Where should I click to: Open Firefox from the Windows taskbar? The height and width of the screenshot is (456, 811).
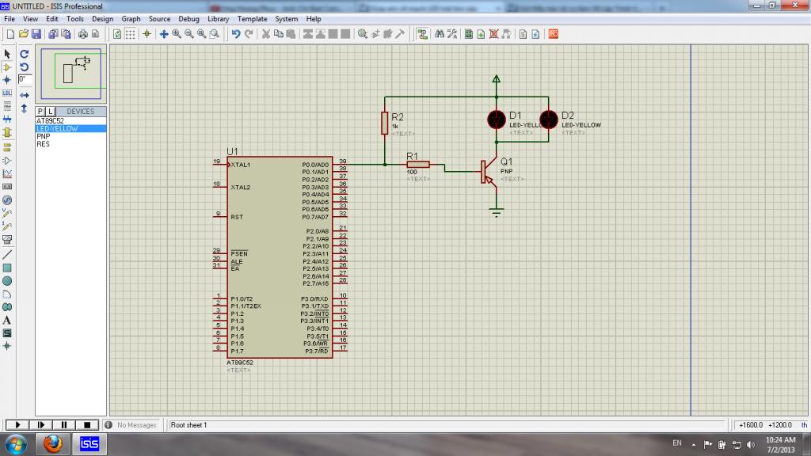click(53, 443)
